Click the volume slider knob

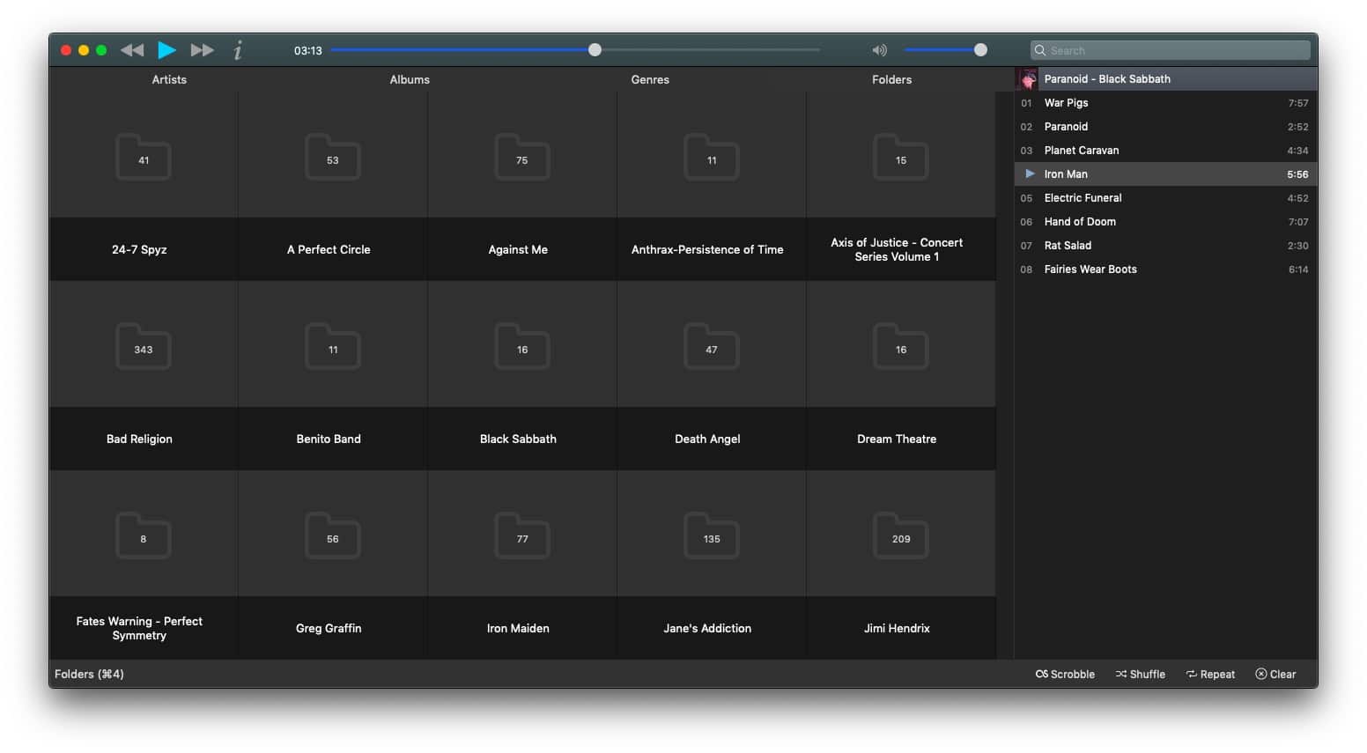[x=980, y=50]
